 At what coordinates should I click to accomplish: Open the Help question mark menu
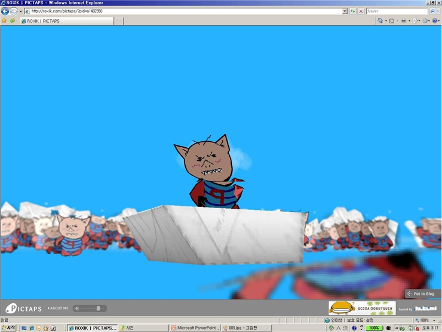click(x=435, y=20)
